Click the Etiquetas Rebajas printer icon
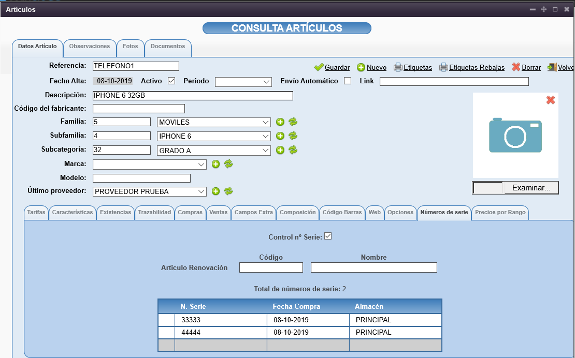Image resolution: width=575 pixels, height=358 pixels. pos(443,67)
